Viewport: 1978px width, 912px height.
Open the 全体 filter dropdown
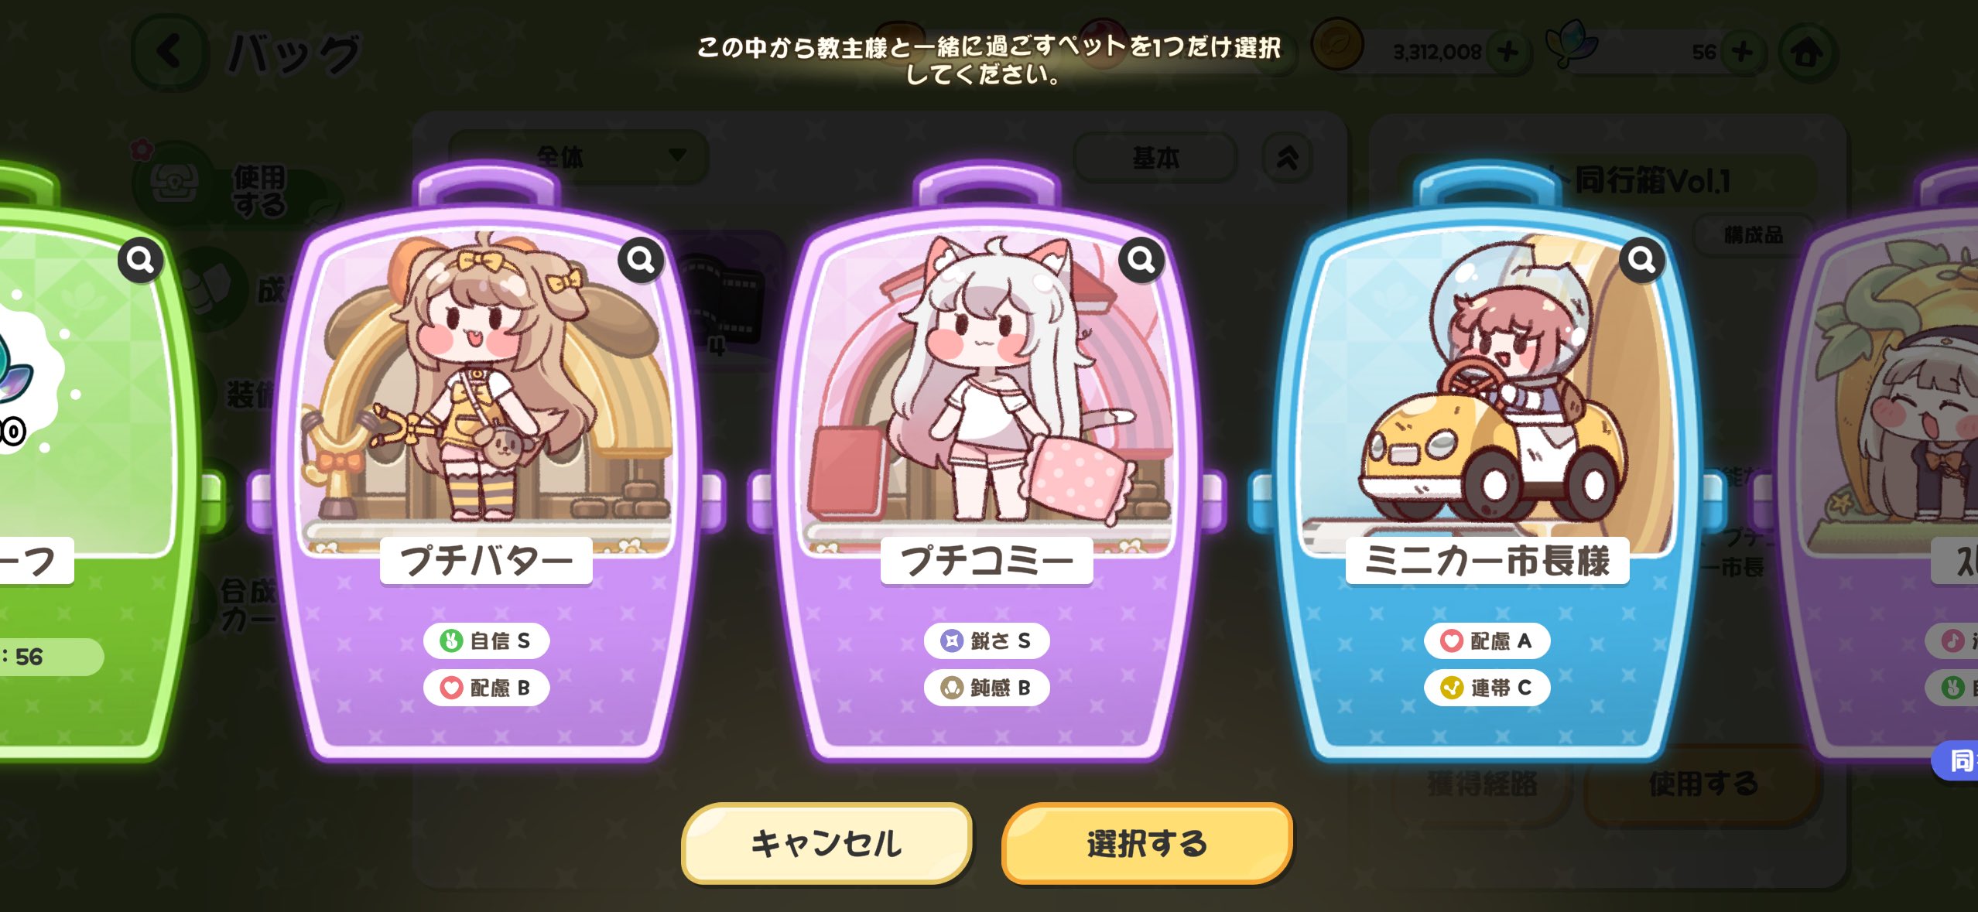(x=579, y=157)
